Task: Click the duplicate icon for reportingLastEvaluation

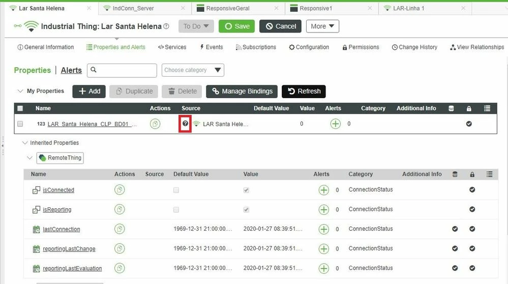Action: coord(119,268)
